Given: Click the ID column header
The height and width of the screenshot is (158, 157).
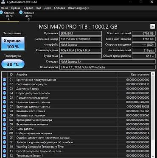Looking at the screenshot, I should point(11,75).
